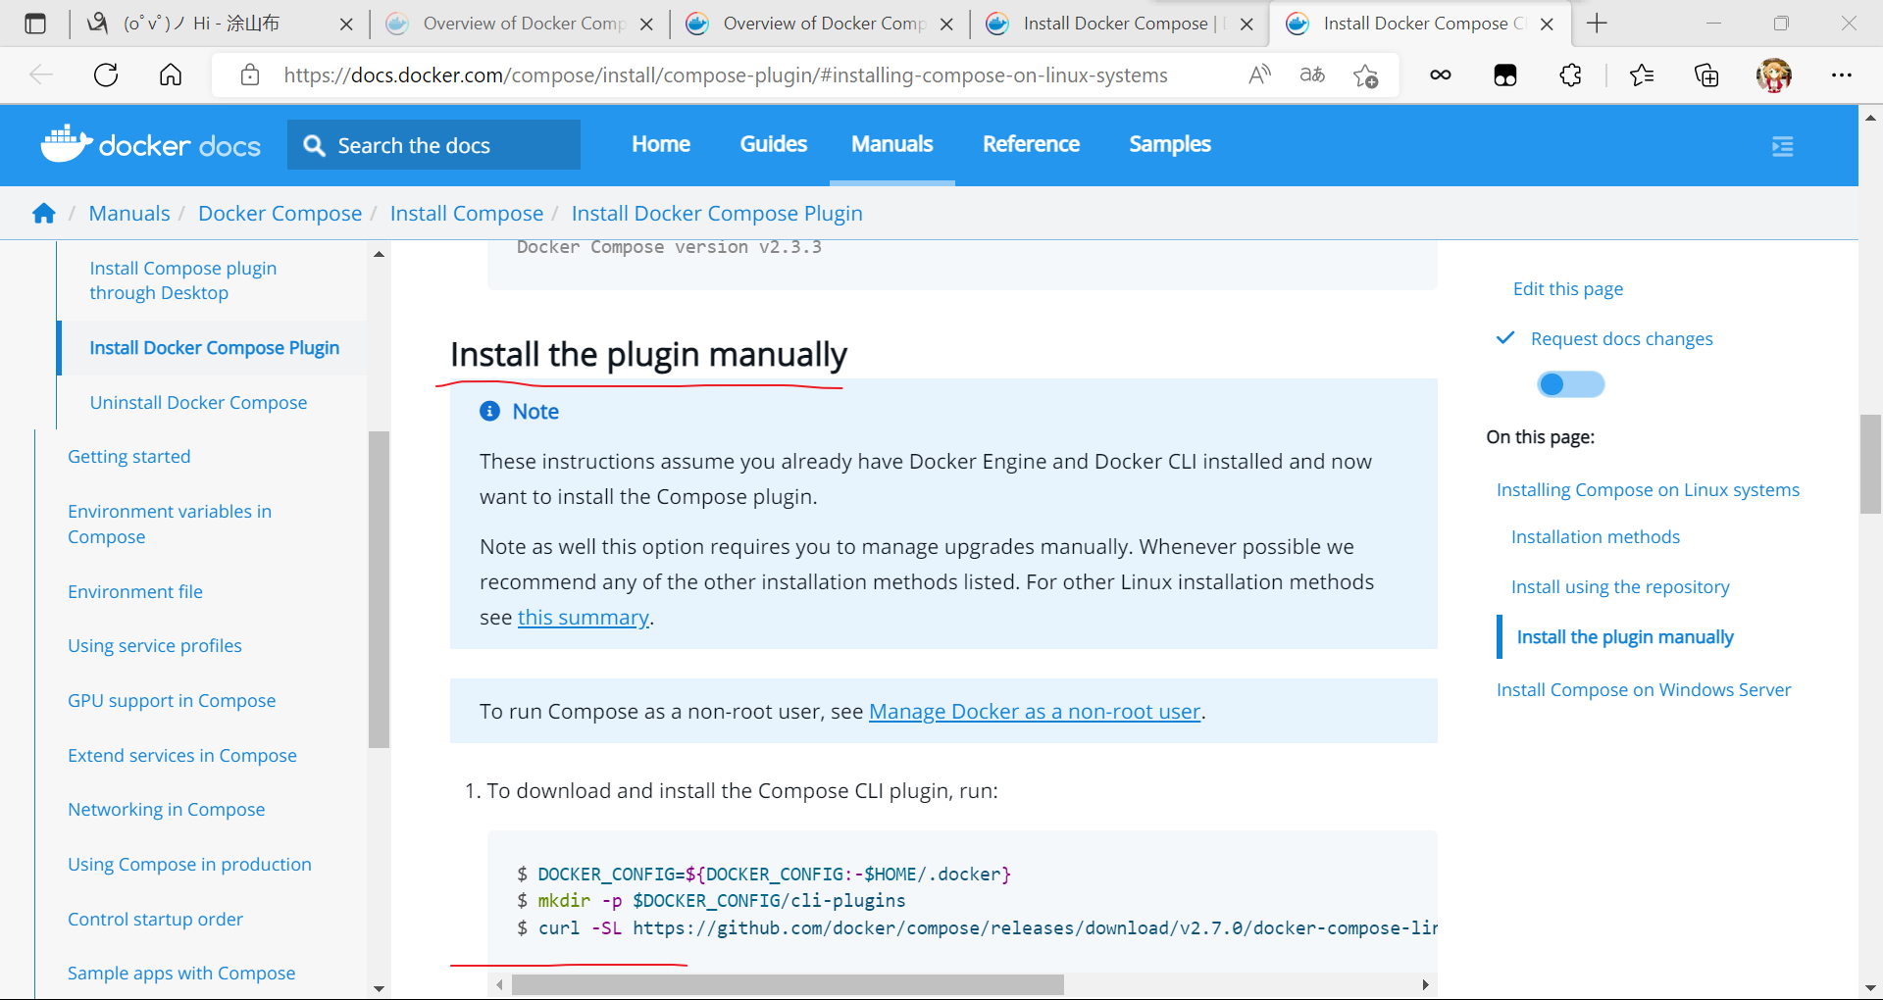1883x1000 pixels.
Task: Open a new browser tab
Action: [x=1597, y=24]
